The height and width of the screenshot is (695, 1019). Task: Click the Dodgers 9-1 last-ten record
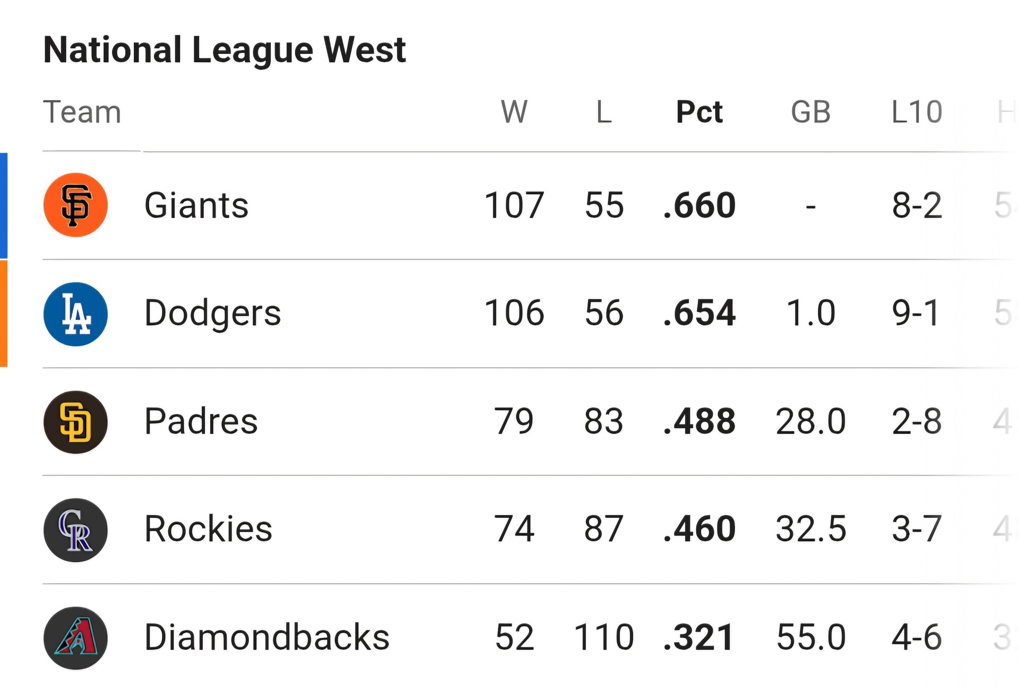pos(916,313)
